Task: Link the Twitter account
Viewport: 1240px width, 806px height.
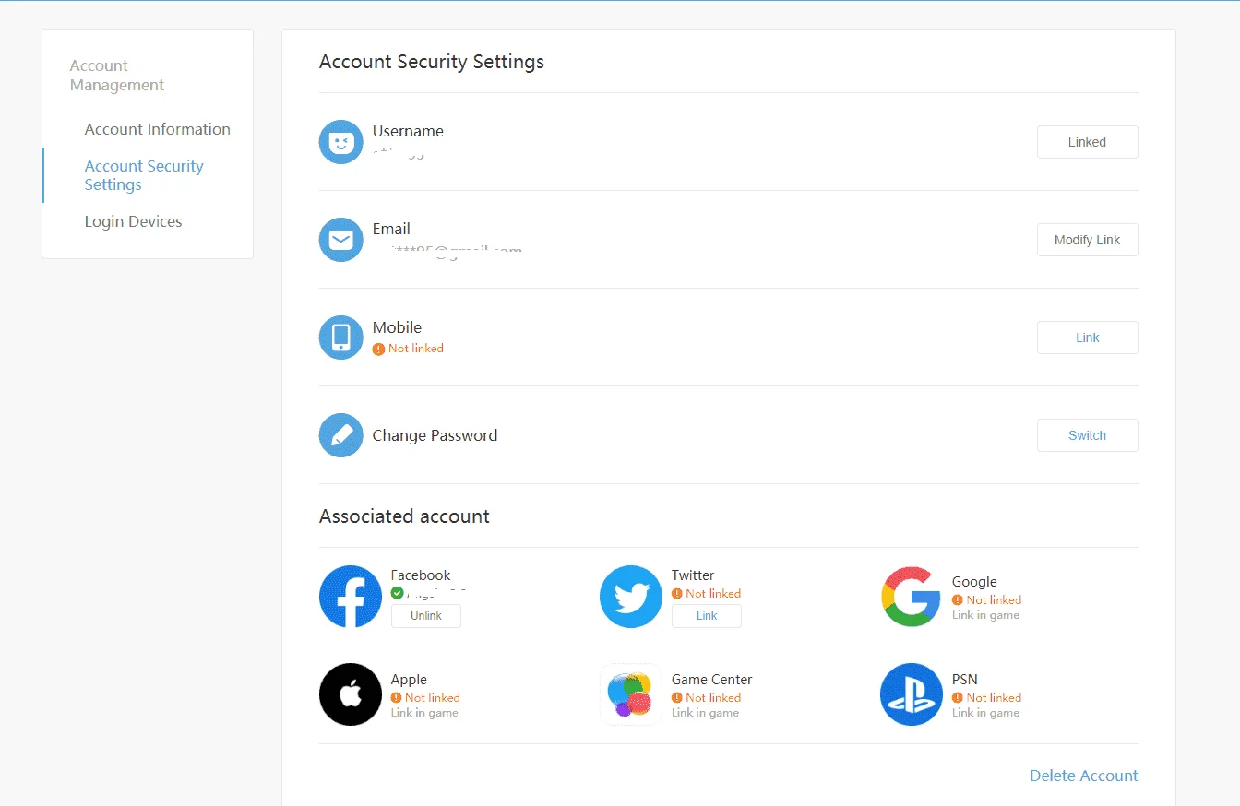Action: (x=707, y=616)
